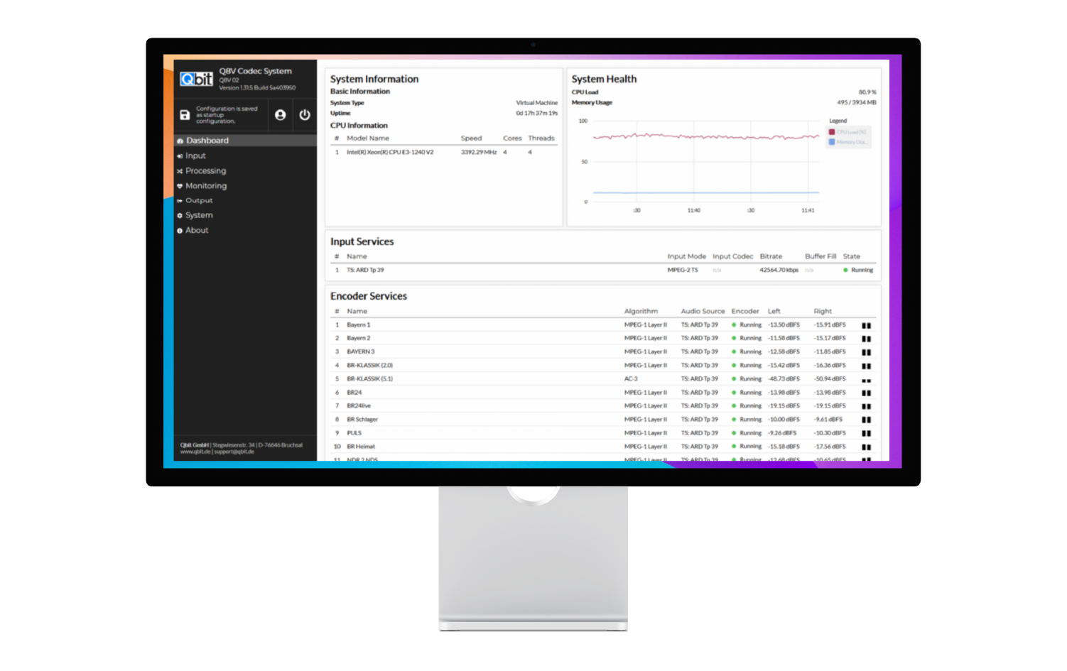Toggle the encoder state indicator for PULS
The width and height of the screenshot is (1067, 671).
click(x=735, y=432)
